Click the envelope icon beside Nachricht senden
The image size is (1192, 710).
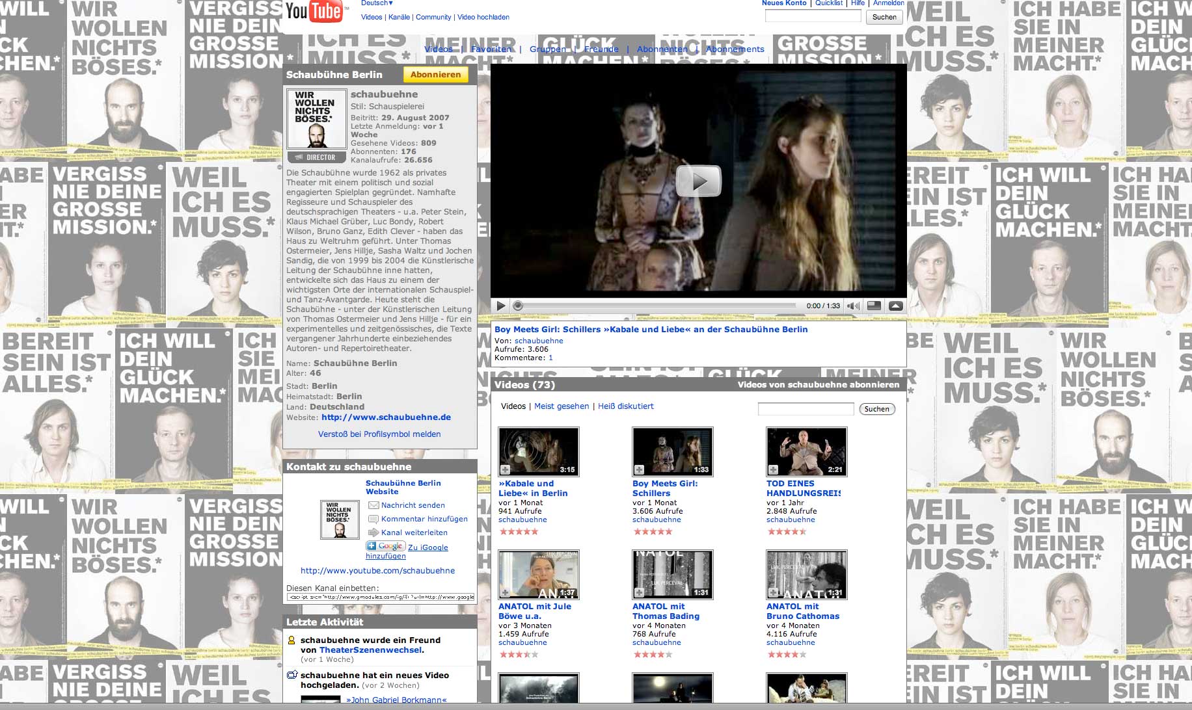point(373,505)
